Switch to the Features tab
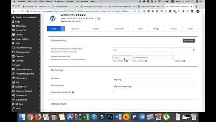Screen dimensions: 216x122 [x=96, y=29]
